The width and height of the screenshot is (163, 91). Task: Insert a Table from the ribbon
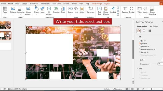coord(5,10)
